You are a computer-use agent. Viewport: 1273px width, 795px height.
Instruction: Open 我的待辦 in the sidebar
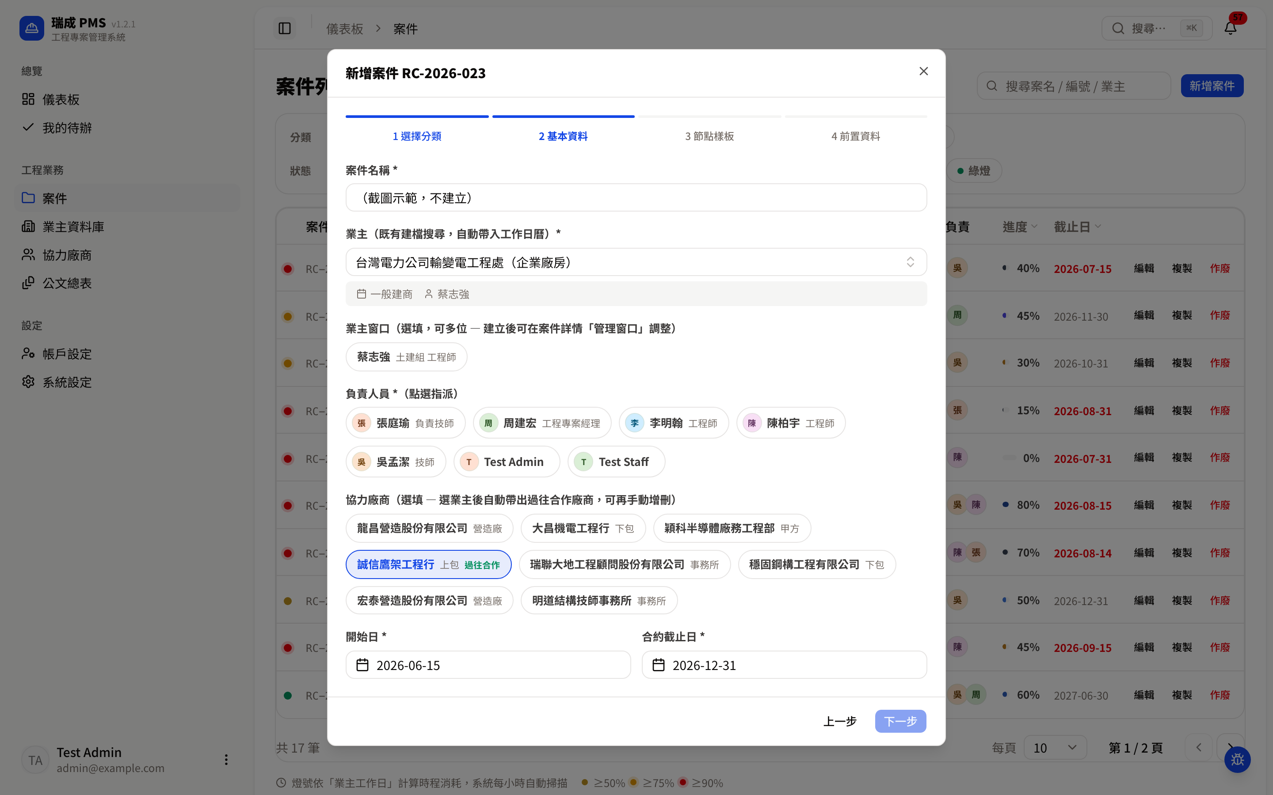[127, 128]
